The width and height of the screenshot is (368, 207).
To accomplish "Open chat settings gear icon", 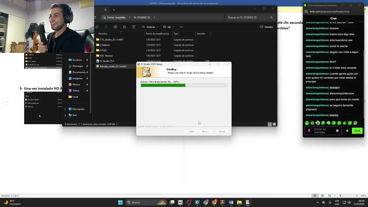I will (x=347, y=131).
